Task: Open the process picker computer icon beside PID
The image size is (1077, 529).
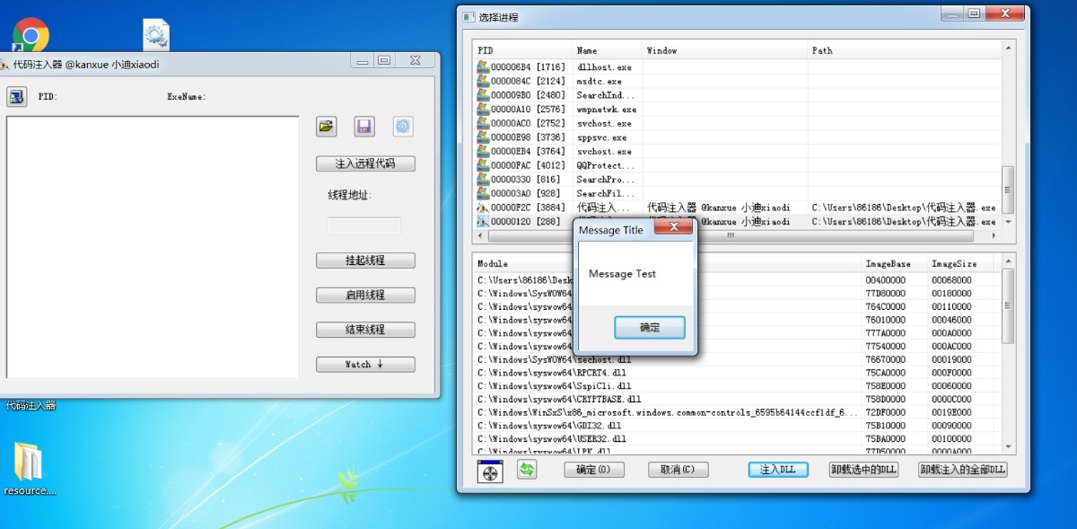Action: click(x=17, y=96)
